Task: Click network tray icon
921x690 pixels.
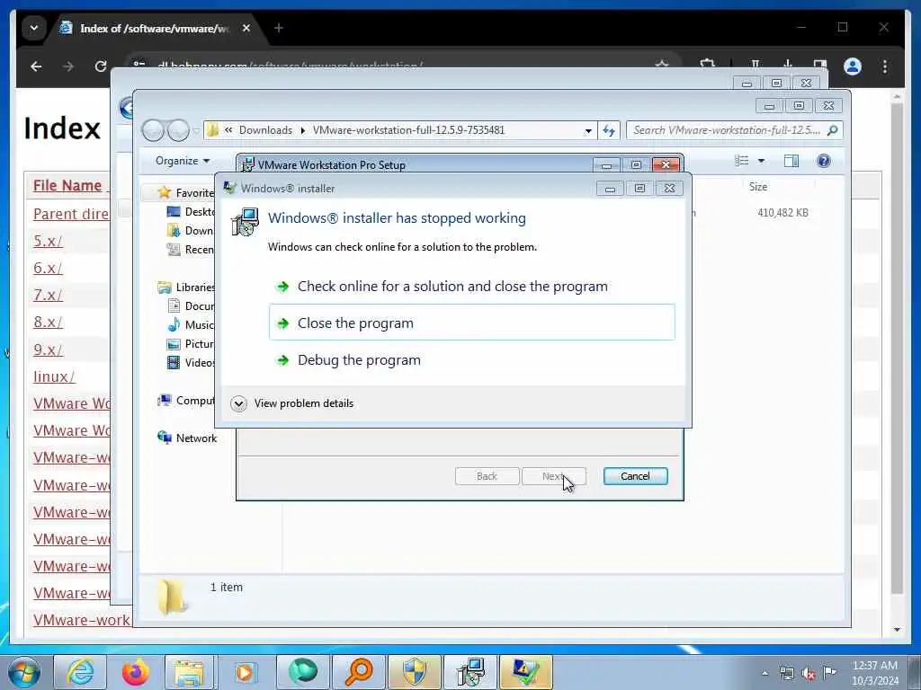Action: [786, 673]
